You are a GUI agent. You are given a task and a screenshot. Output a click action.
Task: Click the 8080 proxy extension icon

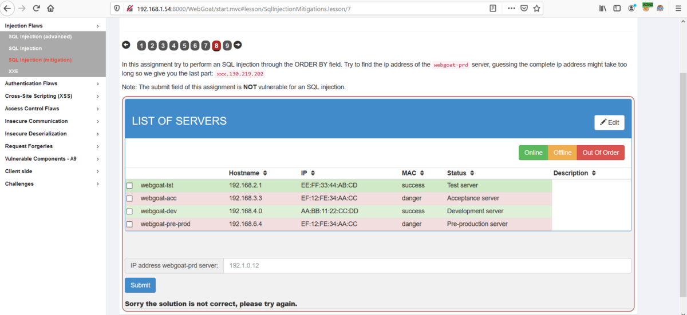pos(647,7)
